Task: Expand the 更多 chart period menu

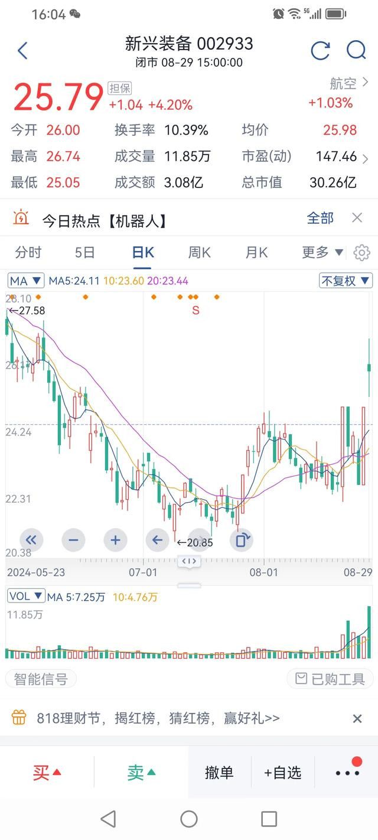Action: click(x=322, y=253)
